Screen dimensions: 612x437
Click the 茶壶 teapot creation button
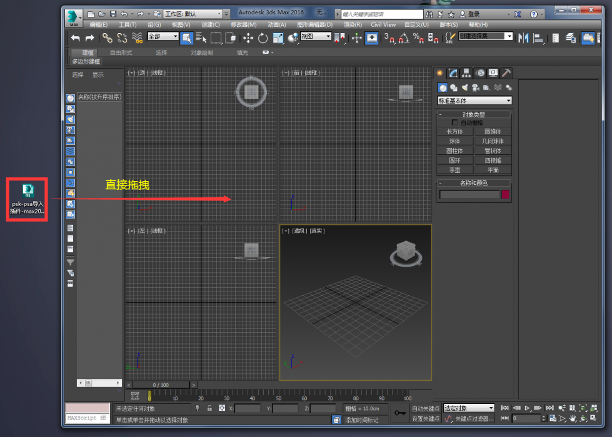click(454, 170)
